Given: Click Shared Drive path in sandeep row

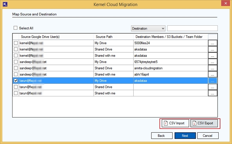Looking at the screenshot, I should coord(114,68).
